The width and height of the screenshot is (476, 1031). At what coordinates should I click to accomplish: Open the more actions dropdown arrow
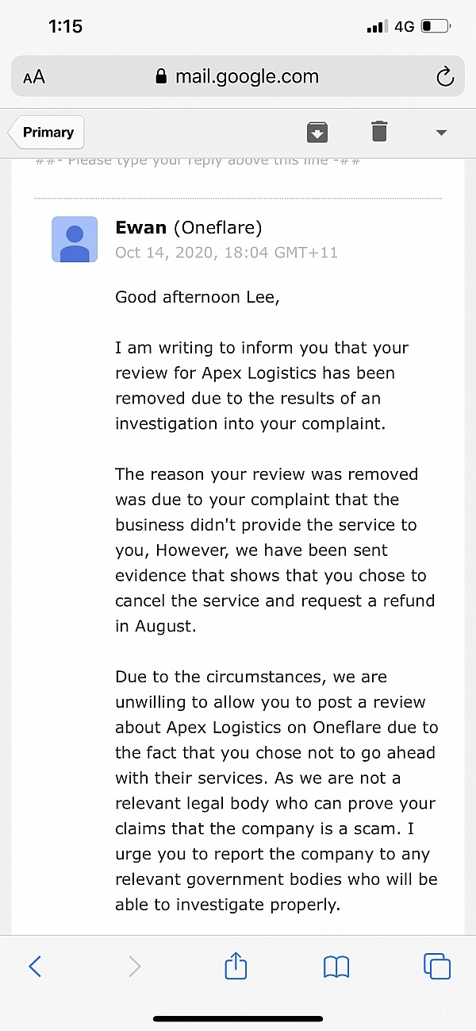click(x=442, y=133)
